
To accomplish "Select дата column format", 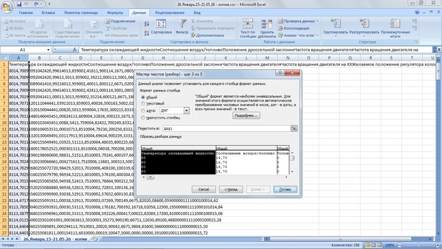I will pyautogui.click(x=143, y=111).
